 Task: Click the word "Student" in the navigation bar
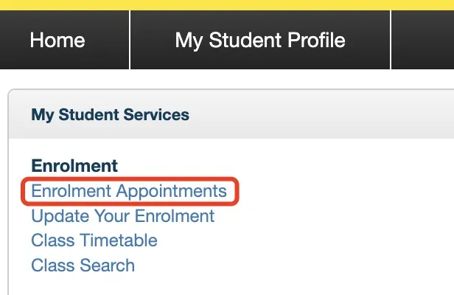[x=241, y=40]
